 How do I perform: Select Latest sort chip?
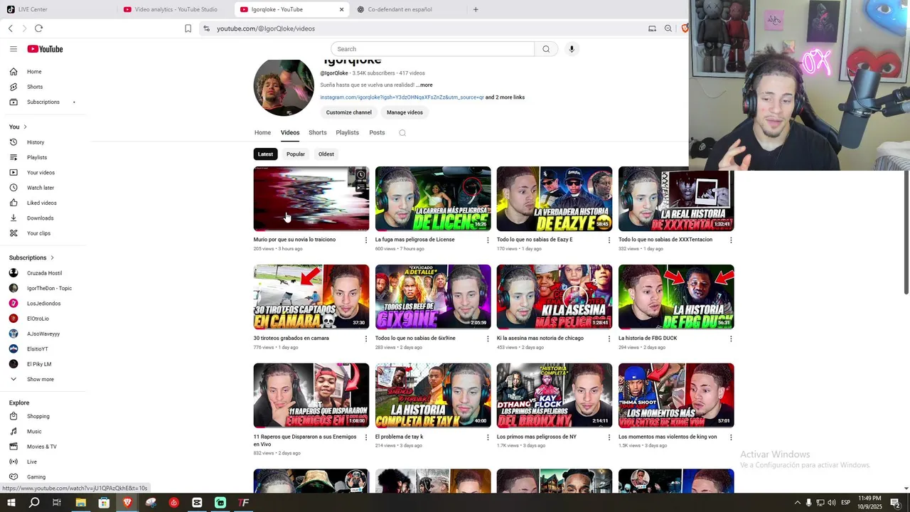pos(265,154)
